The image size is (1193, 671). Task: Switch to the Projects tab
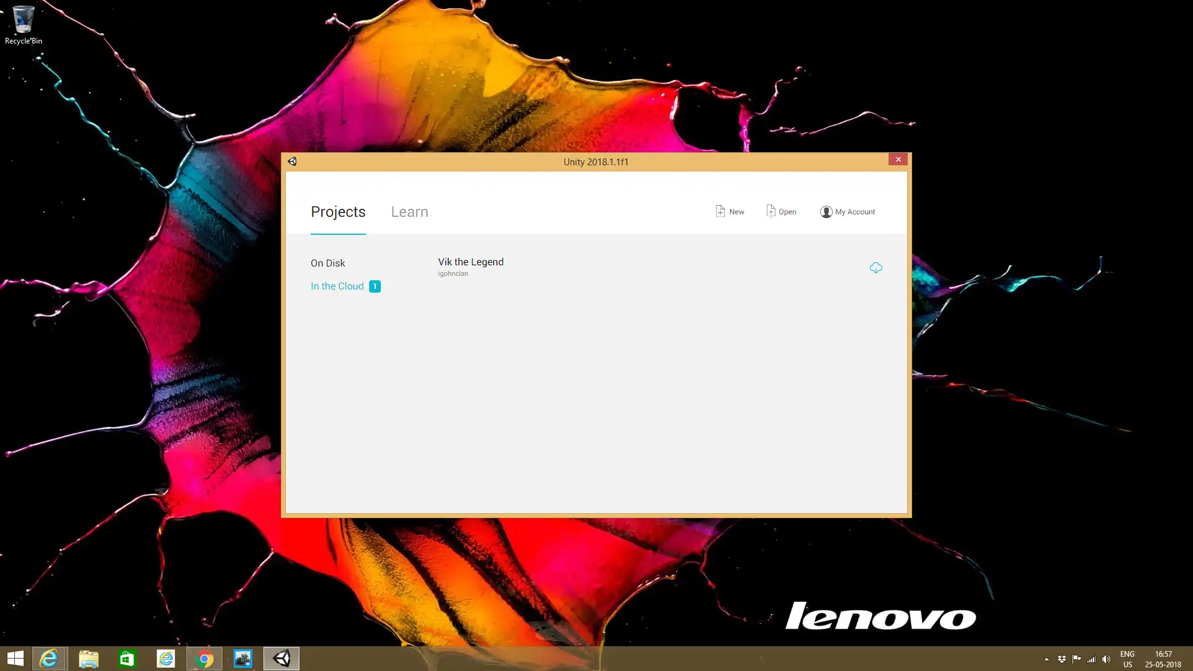point(339,212)
